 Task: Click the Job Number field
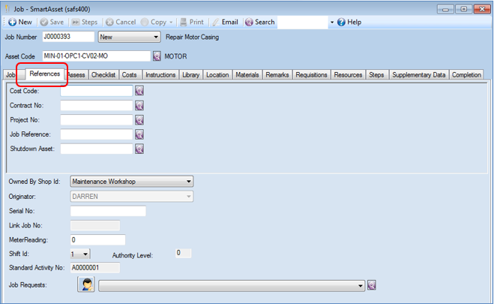coord(68,37)
